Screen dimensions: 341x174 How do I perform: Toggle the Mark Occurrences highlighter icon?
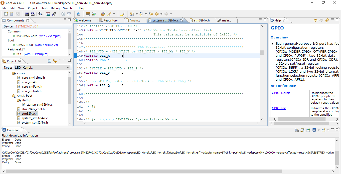click(122, 14)
